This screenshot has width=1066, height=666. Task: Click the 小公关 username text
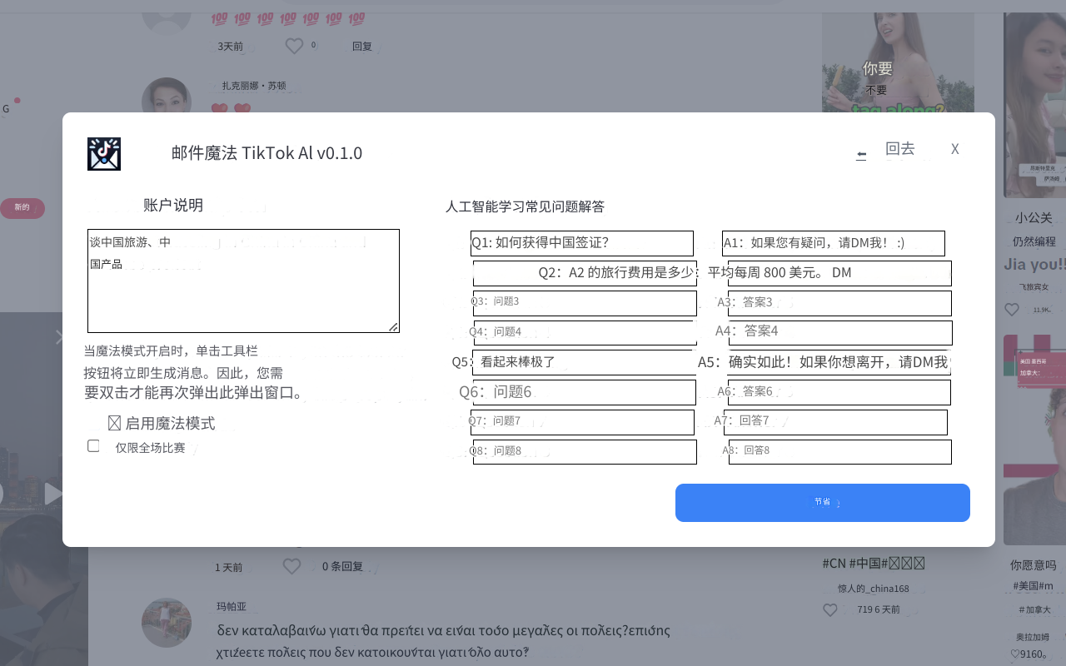[1034, 218]
